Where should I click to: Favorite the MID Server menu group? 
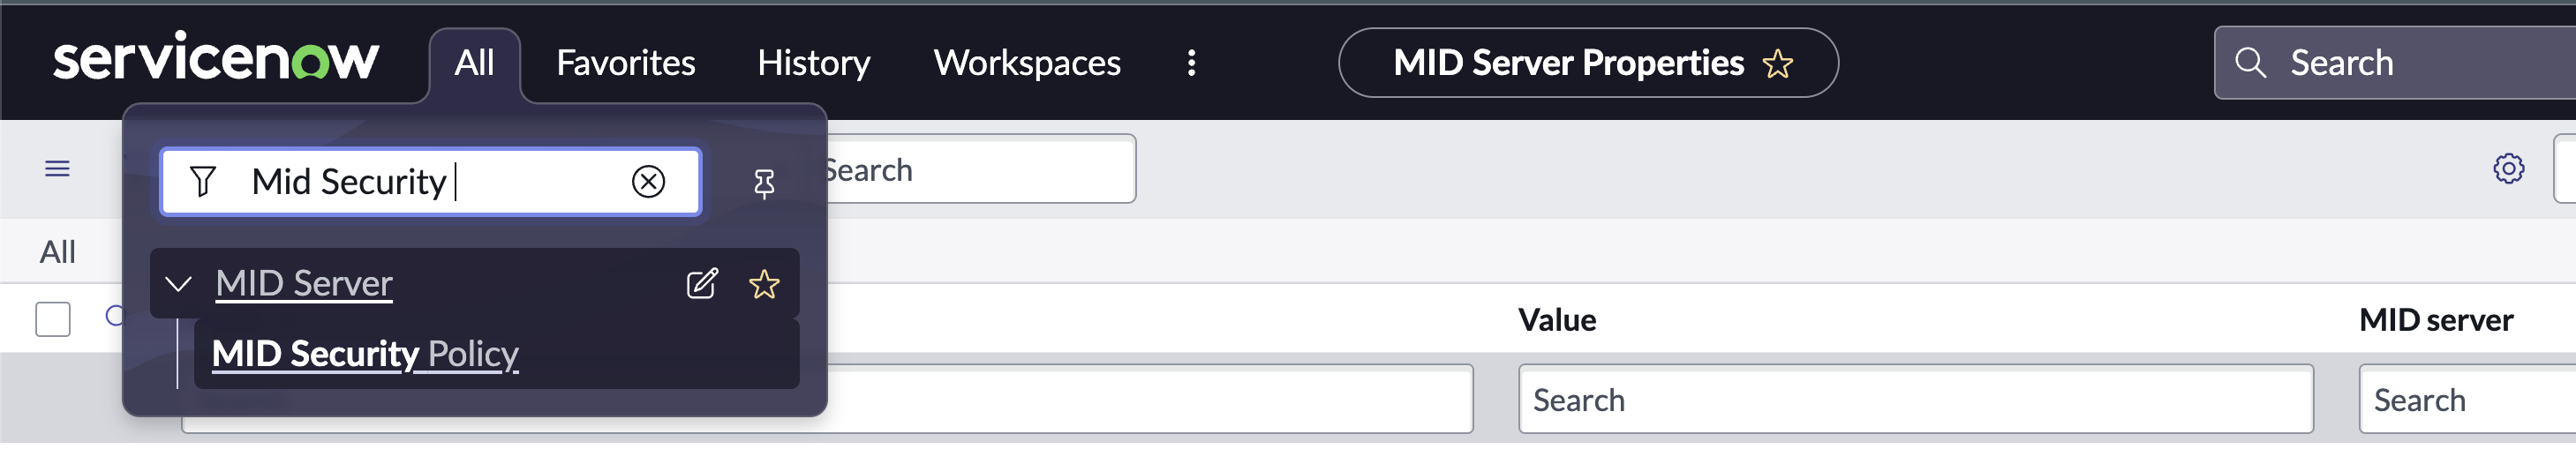[764, 284]
